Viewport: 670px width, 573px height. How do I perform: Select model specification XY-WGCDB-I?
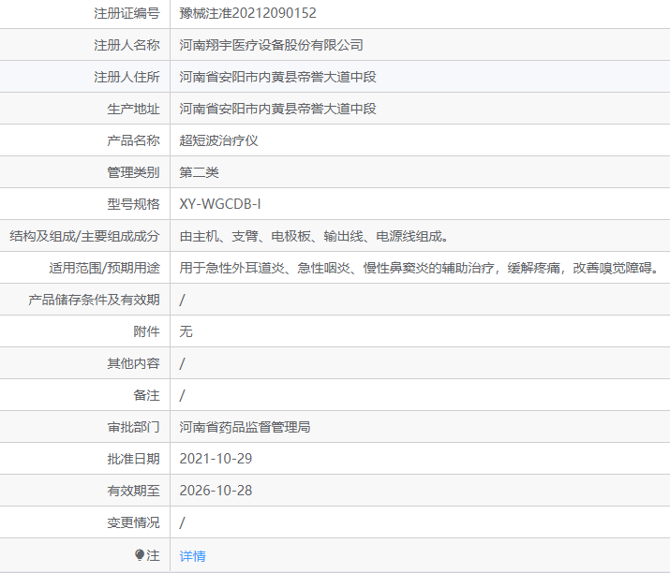(x=220, y=204)
